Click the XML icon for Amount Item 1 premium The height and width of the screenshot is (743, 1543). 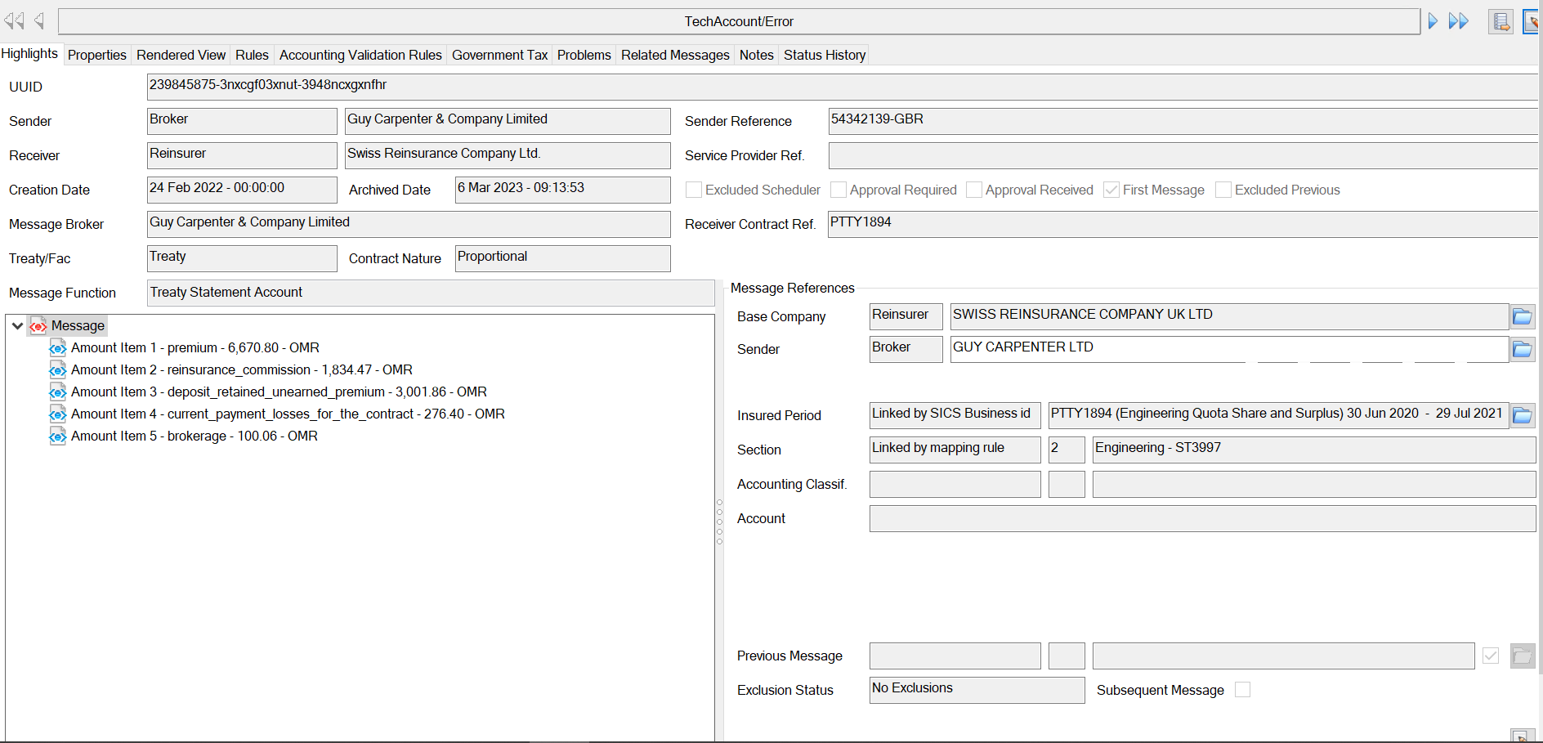(57, 347)
